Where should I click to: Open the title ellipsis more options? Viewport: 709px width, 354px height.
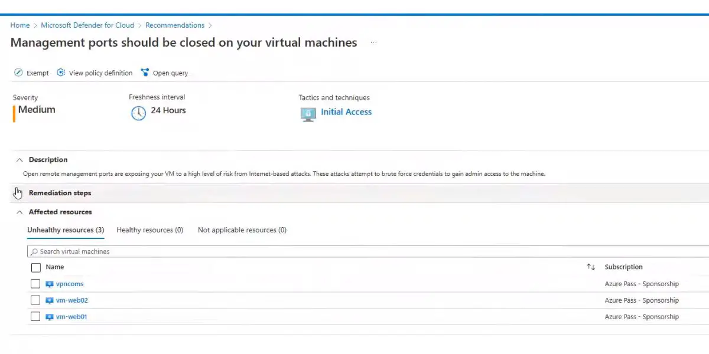pyautogui.click(x=373, y=42)
